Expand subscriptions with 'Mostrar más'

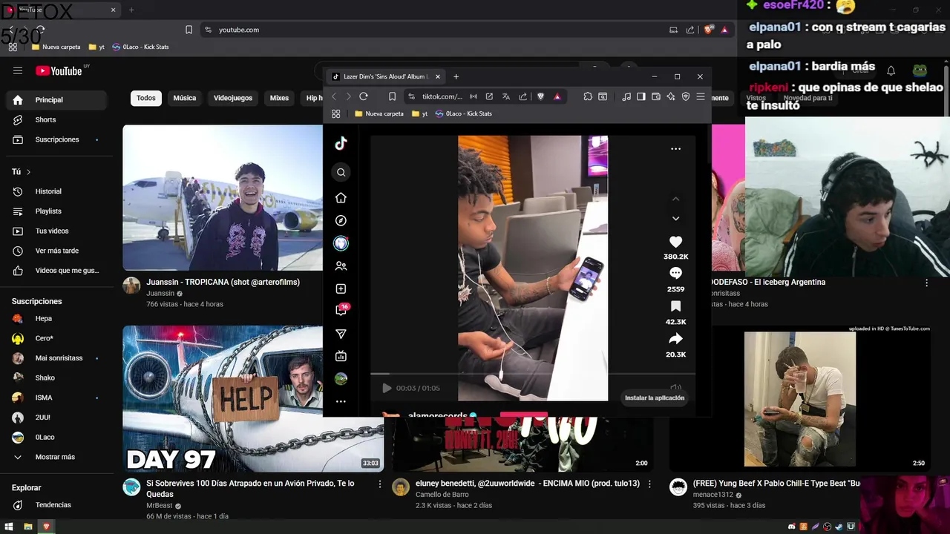[56, 457]
